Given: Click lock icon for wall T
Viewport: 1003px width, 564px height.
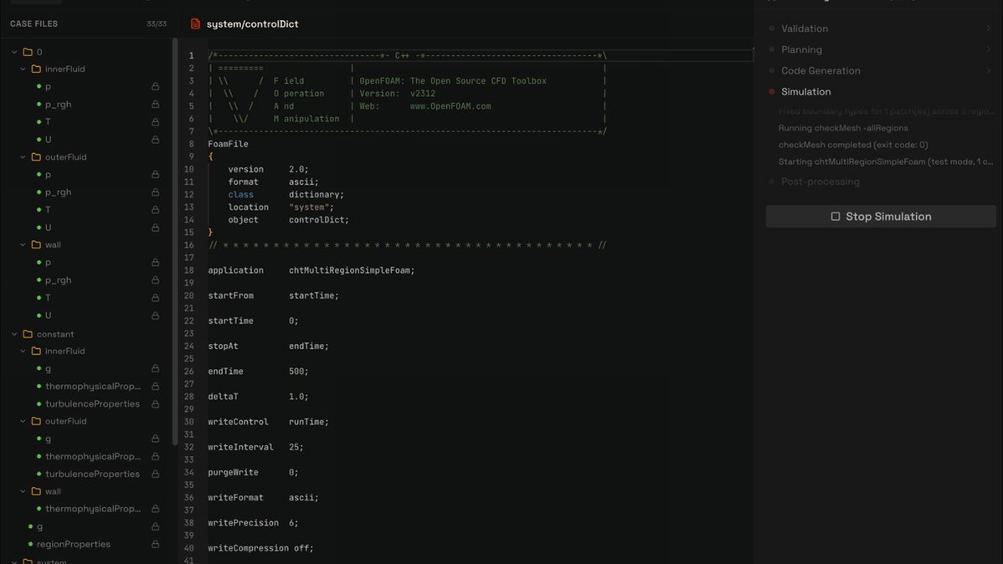Looking at the screenshot, I should 156,298.
